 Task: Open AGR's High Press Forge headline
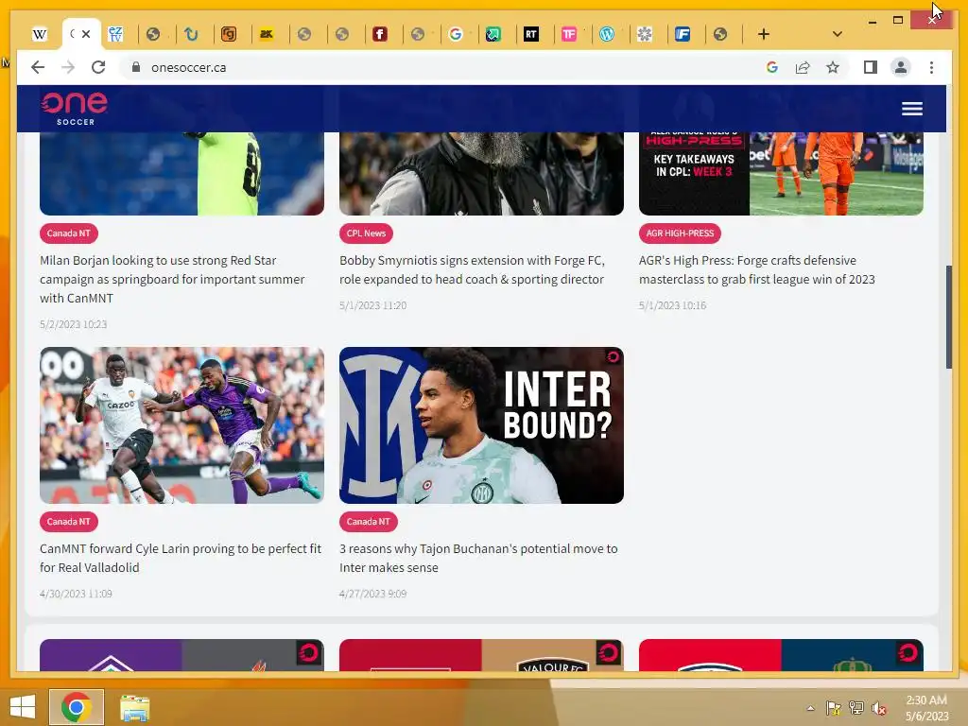pos(757,269)
